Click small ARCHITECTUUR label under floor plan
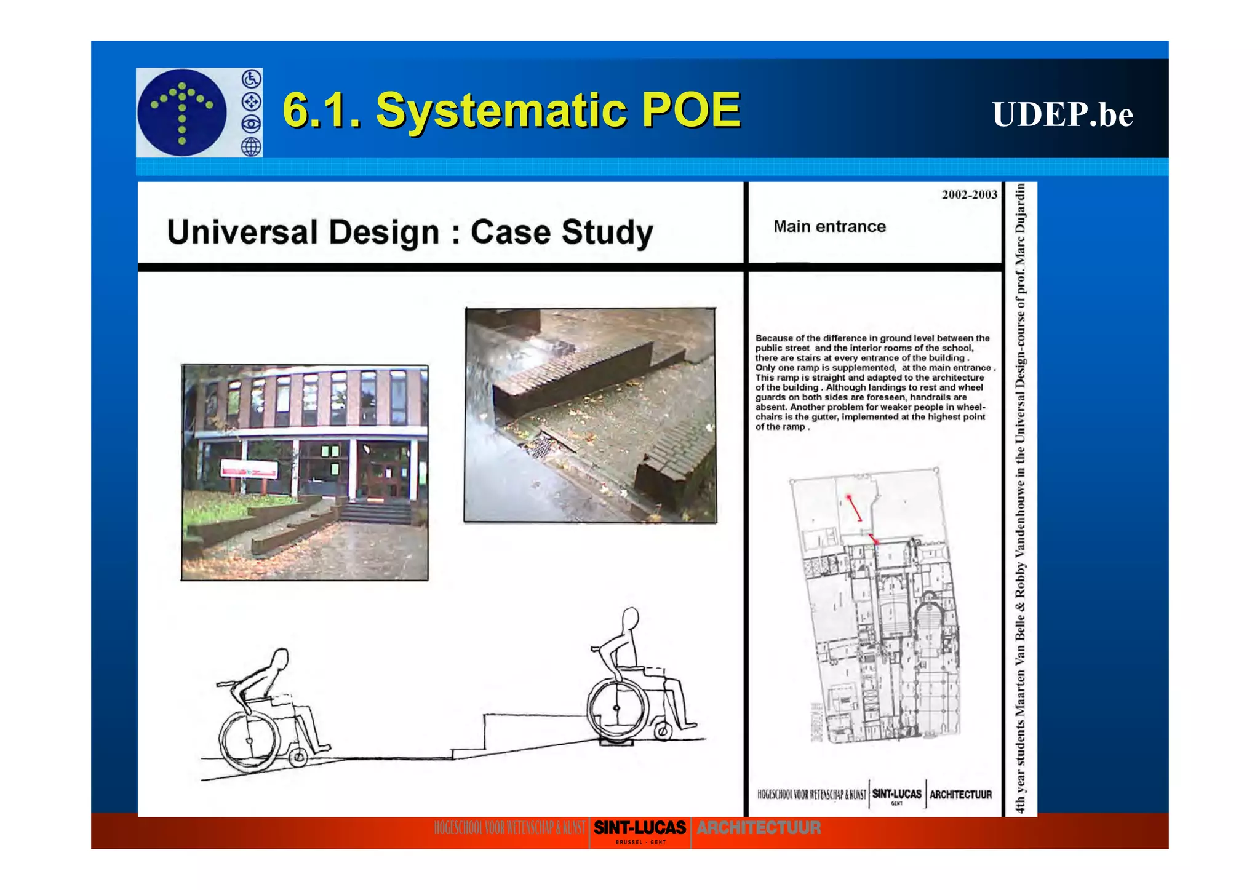 [960, 795]
